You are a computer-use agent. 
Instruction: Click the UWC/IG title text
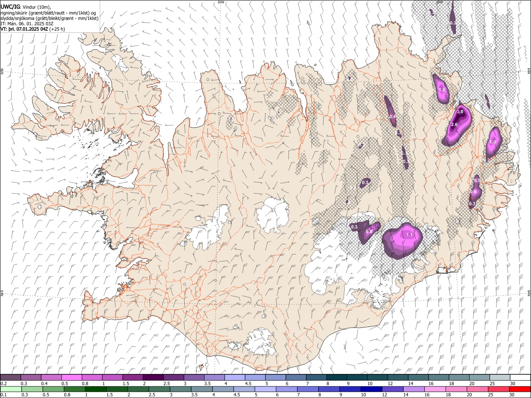[10, 7]
